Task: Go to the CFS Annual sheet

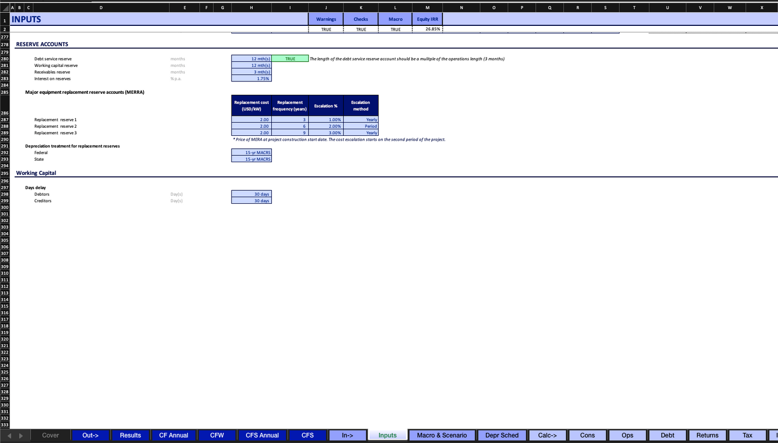Action: pyautogui.click(x=262, y=435)
